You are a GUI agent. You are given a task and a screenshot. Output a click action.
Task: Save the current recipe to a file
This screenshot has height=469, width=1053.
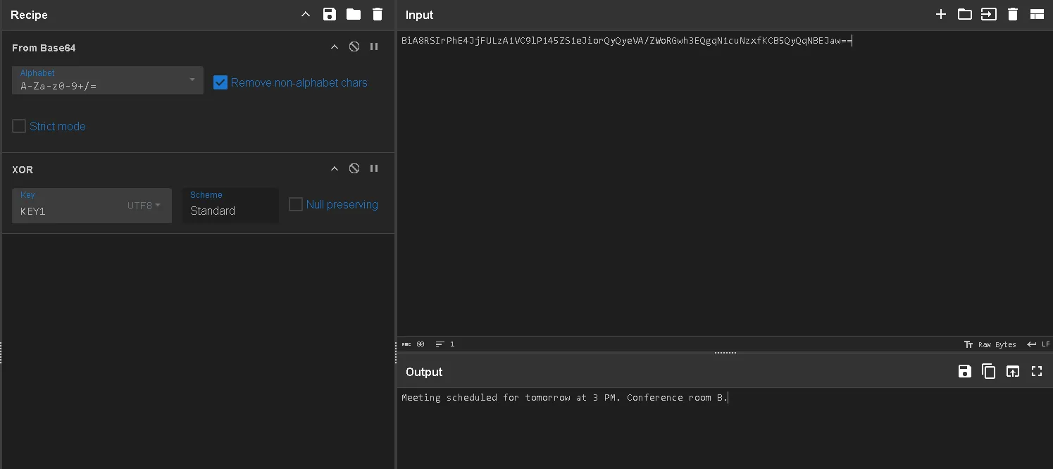pos(329,14)
